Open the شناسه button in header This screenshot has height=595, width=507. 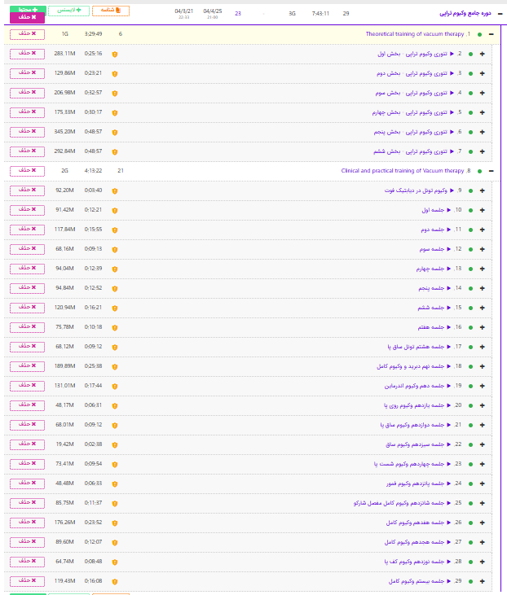110,11
